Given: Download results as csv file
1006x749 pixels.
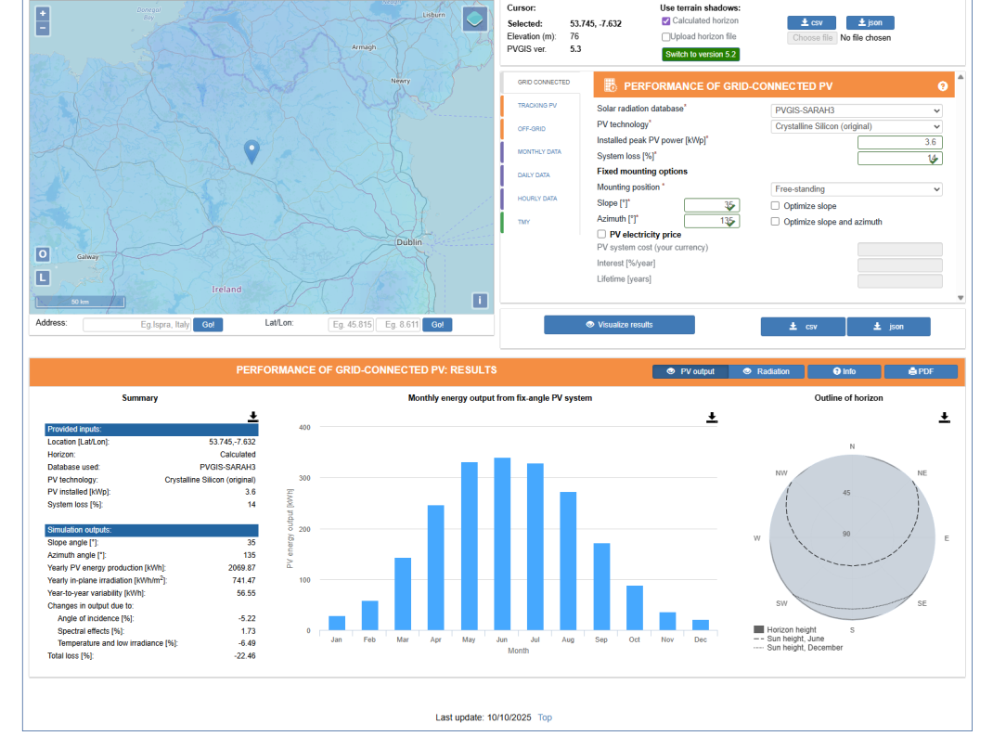Looking at the screenshot, I should (803, 327).
